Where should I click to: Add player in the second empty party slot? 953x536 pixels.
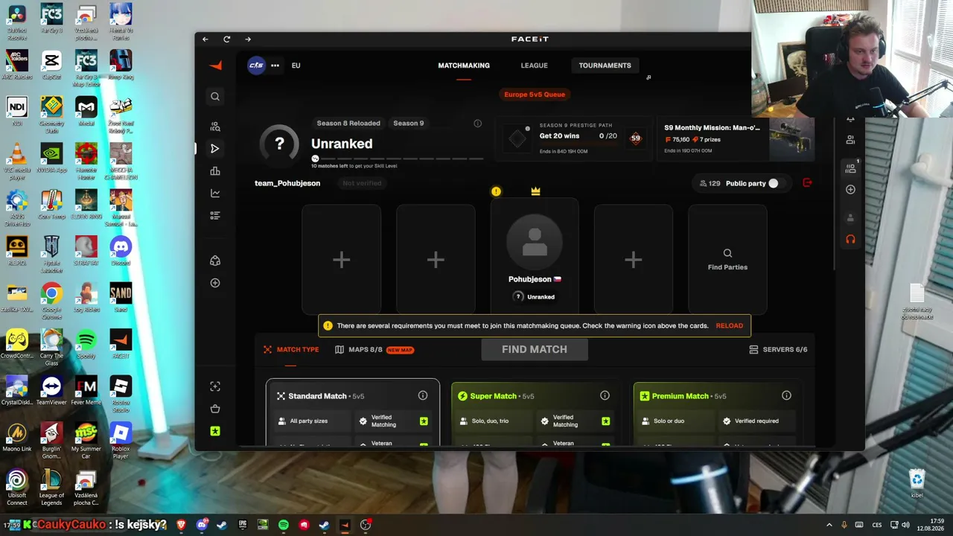coord(436,260)
